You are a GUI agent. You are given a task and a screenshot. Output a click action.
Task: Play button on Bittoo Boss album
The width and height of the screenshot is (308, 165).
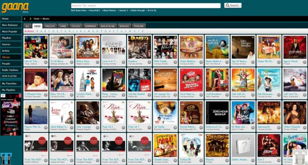tap(97, 62)
